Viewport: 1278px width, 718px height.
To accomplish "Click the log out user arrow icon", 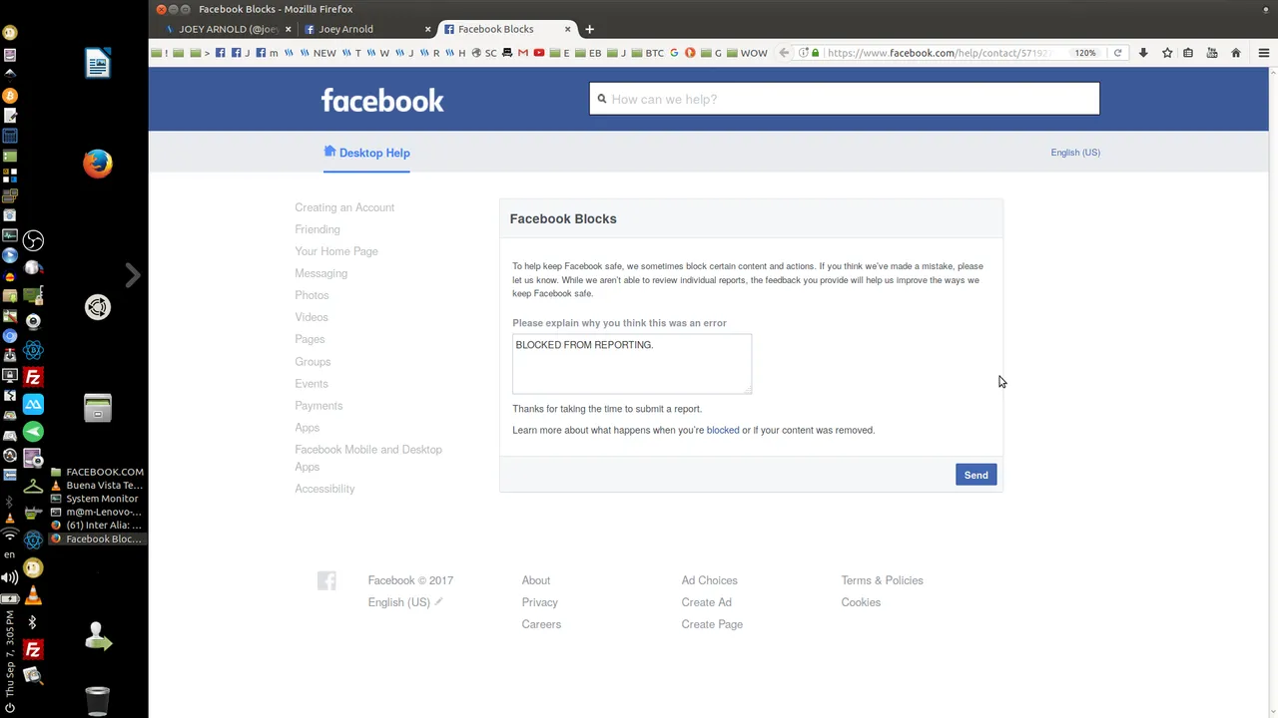I will (x=98, y=636).
